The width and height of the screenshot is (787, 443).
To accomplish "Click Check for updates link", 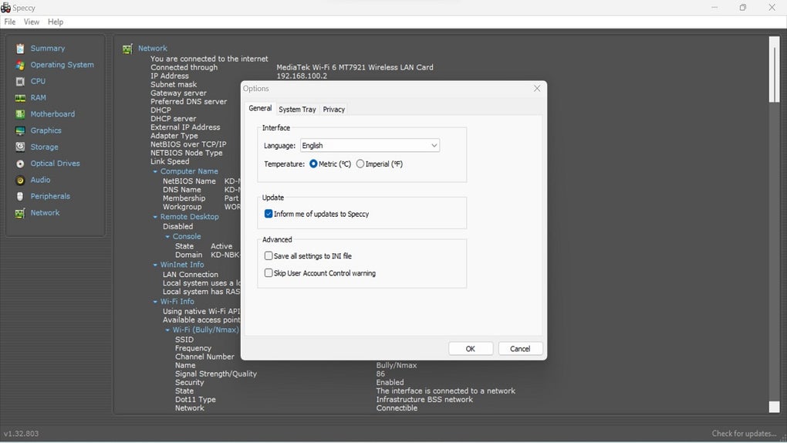I will [744, 434].
